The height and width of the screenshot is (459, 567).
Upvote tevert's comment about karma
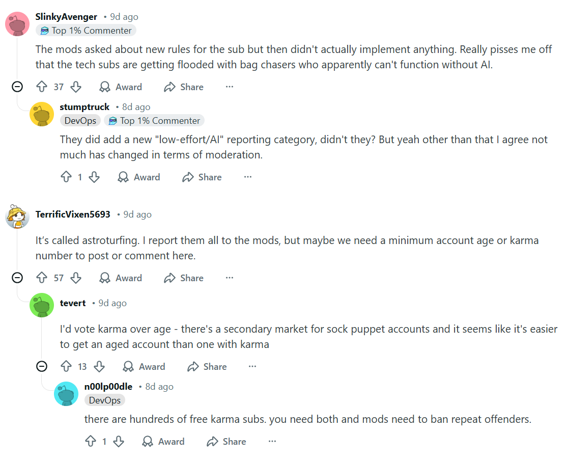click(x=67, y=366)
